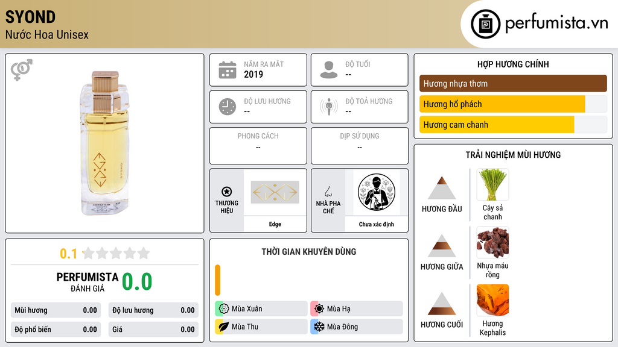Click the Hương giữa pyramid icon
The width and height of the screenshot is (618, 347).
pyautogui.click(x=442, y=246)
